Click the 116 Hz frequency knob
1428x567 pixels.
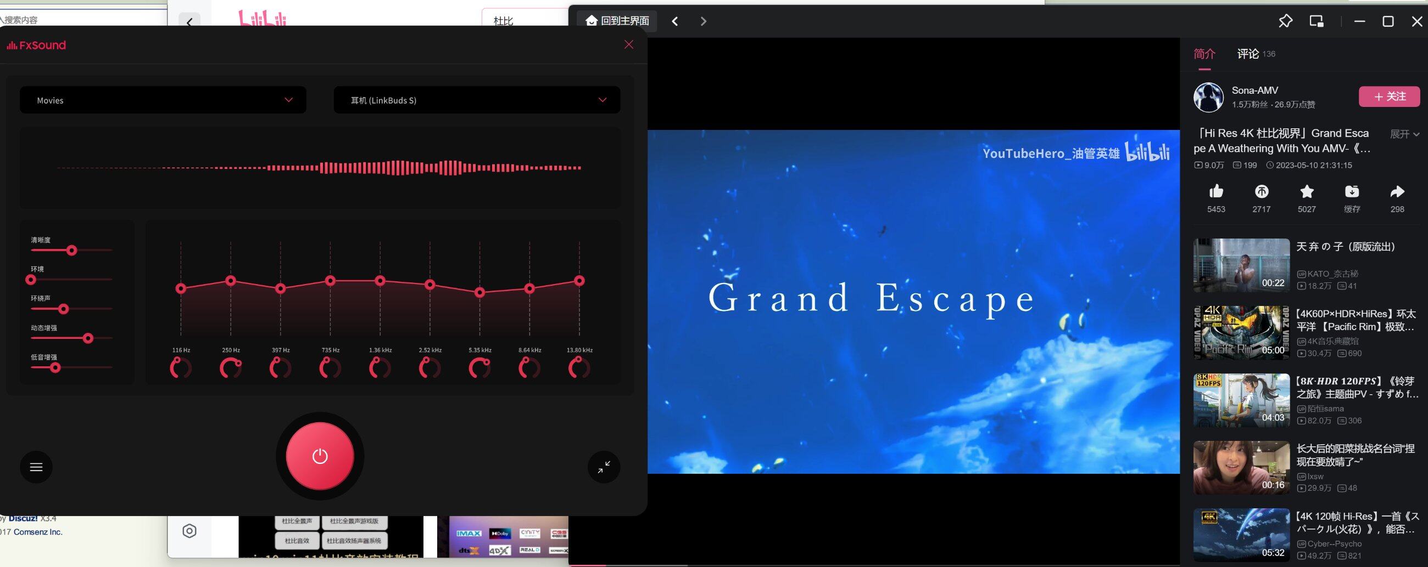point(181,367)
